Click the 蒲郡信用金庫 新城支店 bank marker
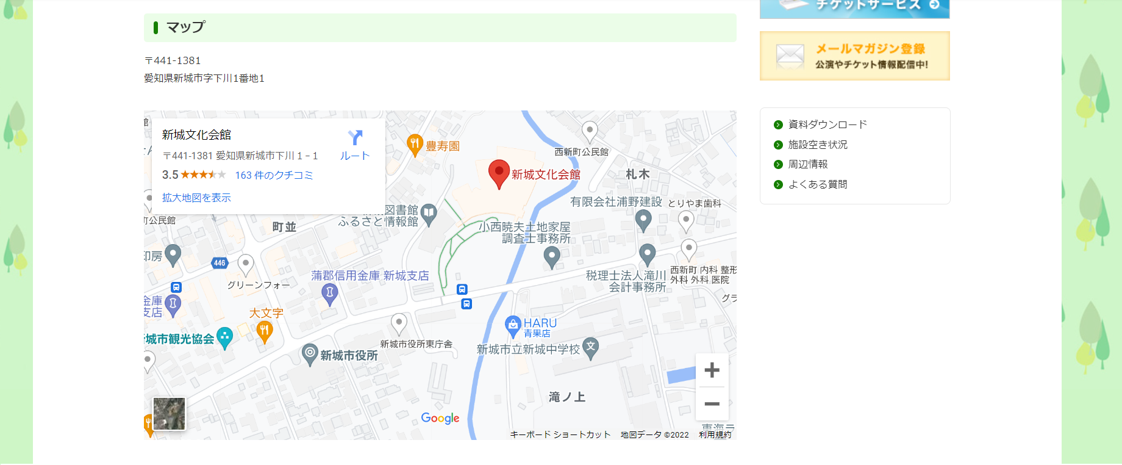 pos(330,294)
